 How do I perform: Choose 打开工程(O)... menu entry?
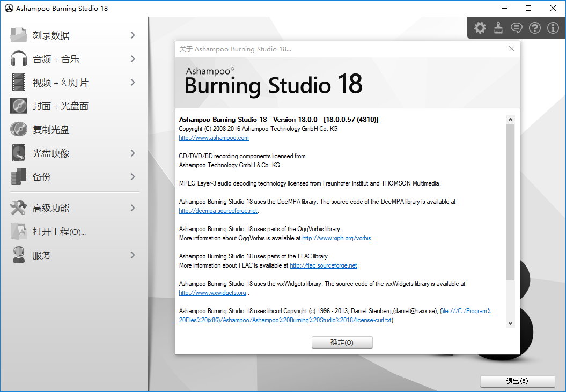74,231
